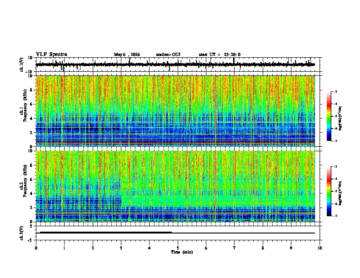Select the 0 minute tick on the time axis
360x278 pixels.
click(x=36, y=248)
